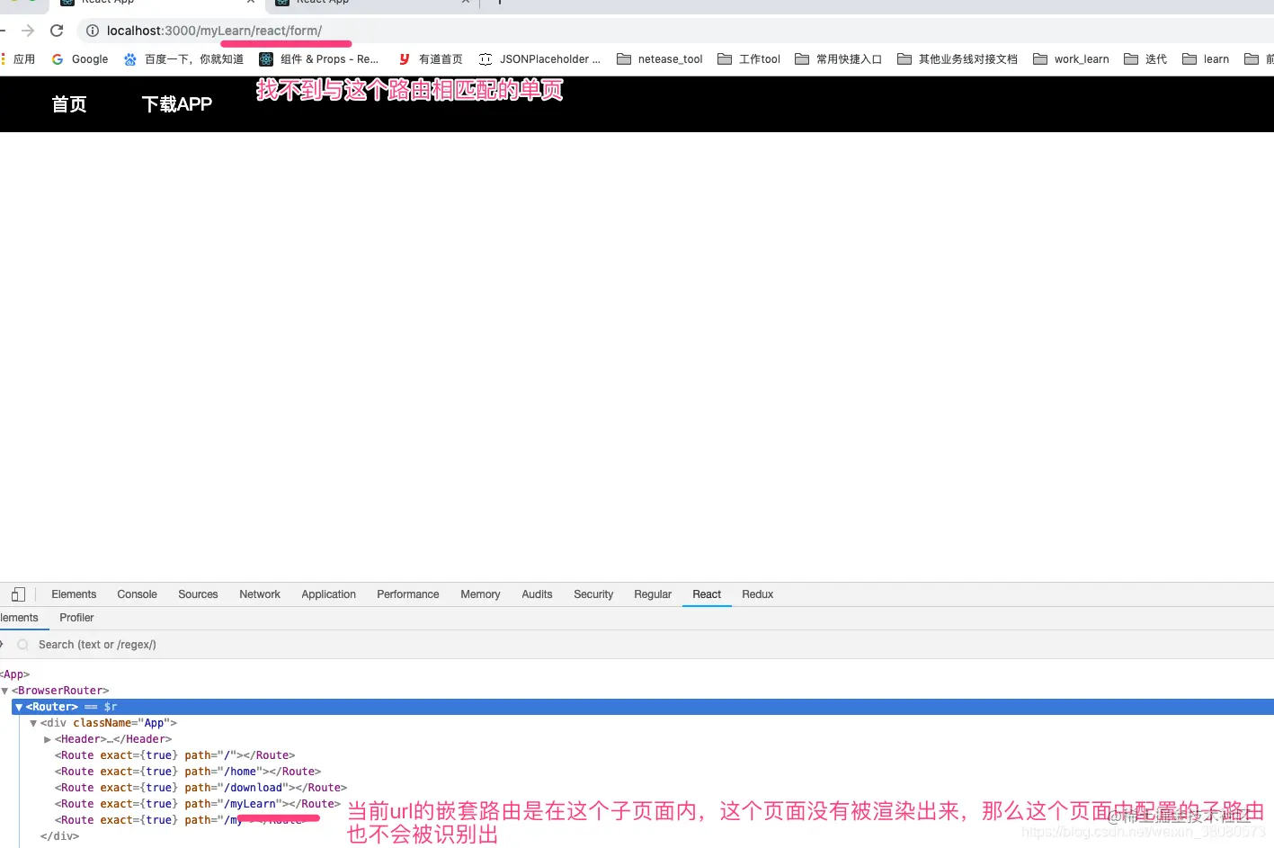Open the 工作tool bookmark folder
Image resolution: width=1274 pixels, height=848 pixels.
coord(749,59)
